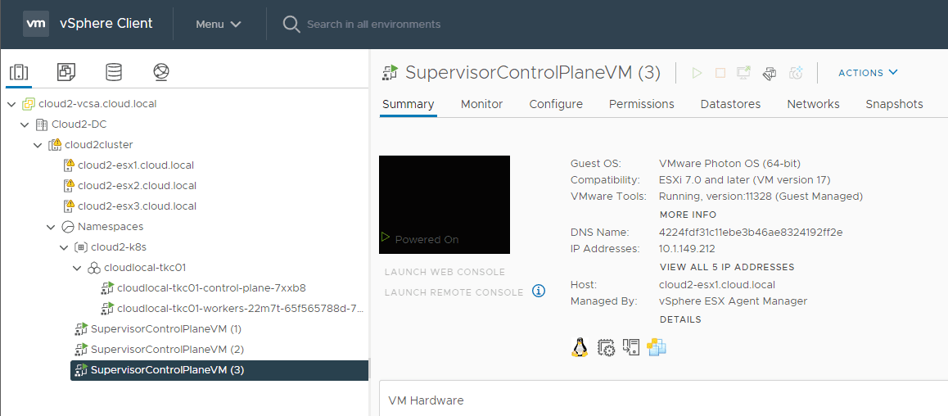Focus the Search in all environments field
The height and width of the screenshot is (416, 948).
tap(373, 25)
